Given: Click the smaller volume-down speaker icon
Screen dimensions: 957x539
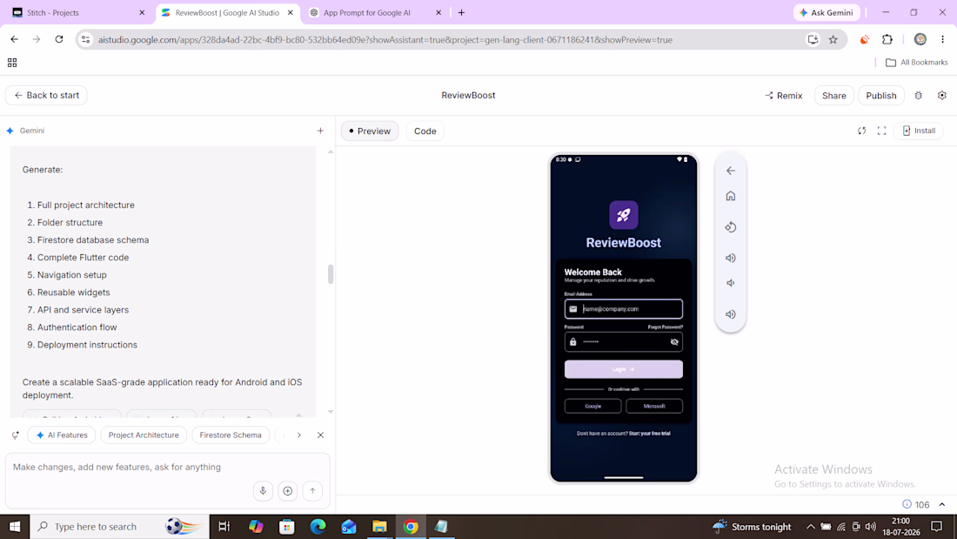Looking at the screenshot, I should (731, 283).
